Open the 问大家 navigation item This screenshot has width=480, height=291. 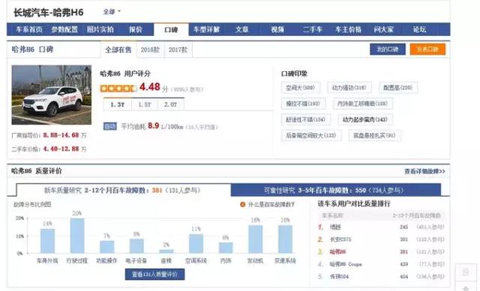pyautogui.click(x=383, y=29)
